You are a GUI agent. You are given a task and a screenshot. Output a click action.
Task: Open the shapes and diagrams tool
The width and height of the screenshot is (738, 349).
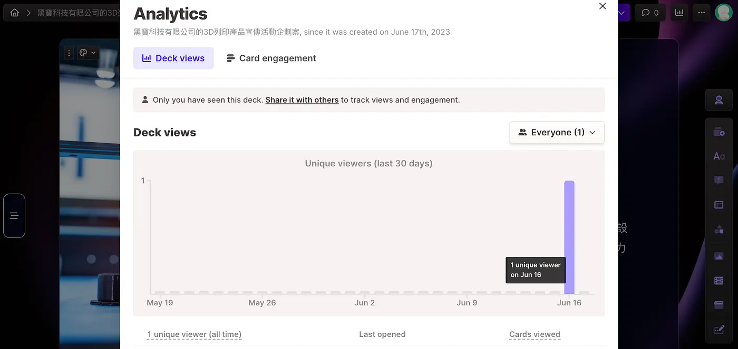719,229
